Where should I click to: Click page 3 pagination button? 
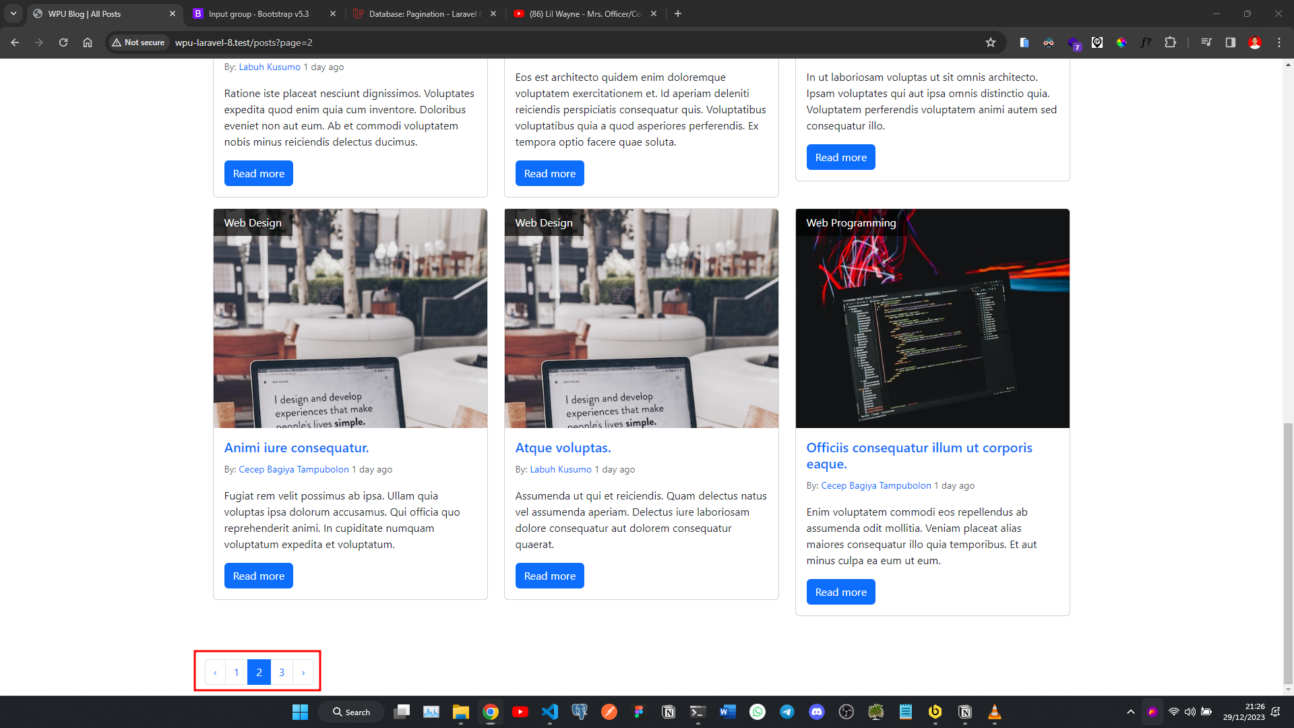282,672
